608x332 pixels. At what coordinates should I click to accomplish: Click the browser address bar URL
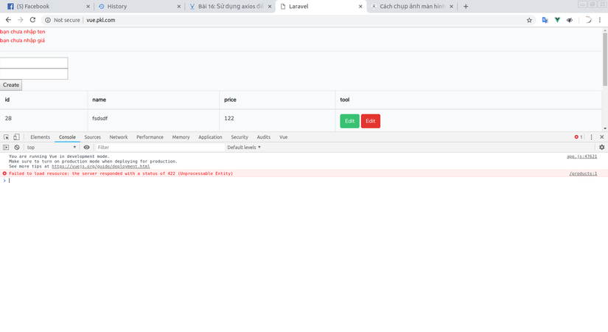click(x=101, y=20)
